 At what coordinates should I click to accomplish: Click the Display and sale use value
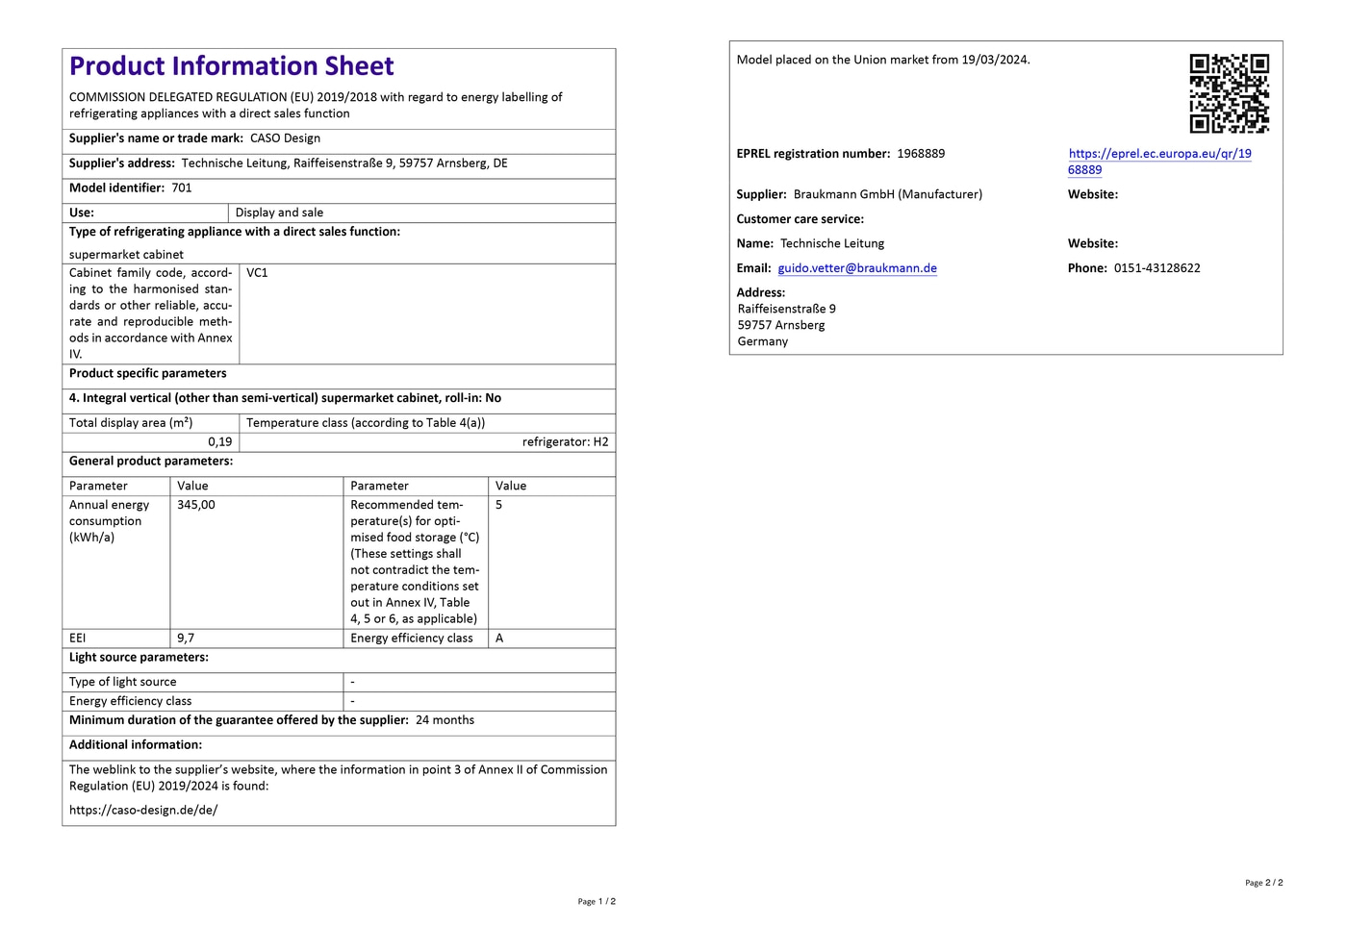(x=279, y=213)
